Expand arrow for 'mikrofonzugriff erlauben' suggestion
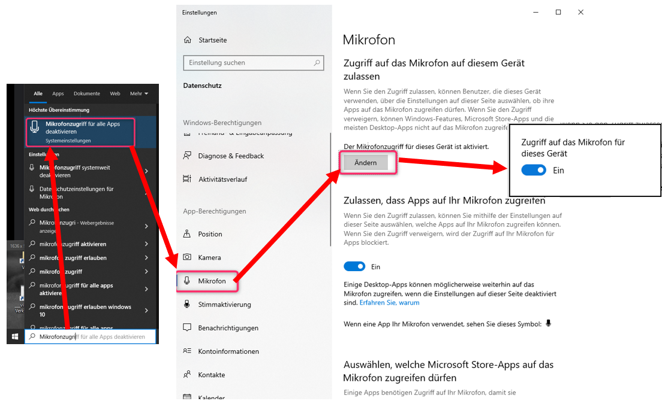 pos(146,258)
